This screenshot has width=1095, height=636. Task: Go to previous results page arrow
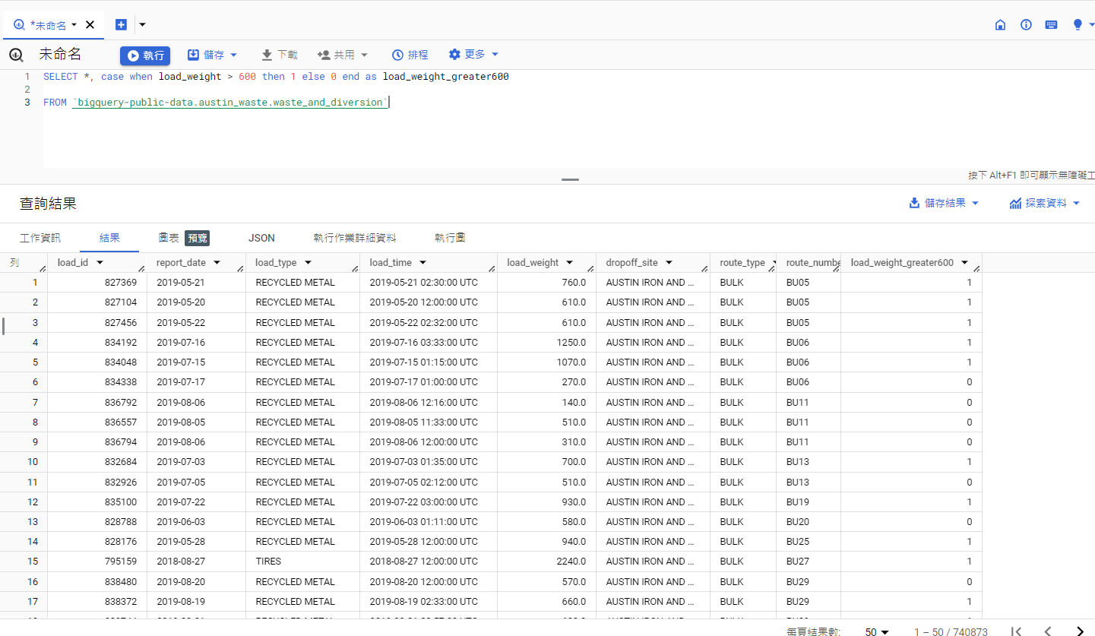pos(1048,631)
